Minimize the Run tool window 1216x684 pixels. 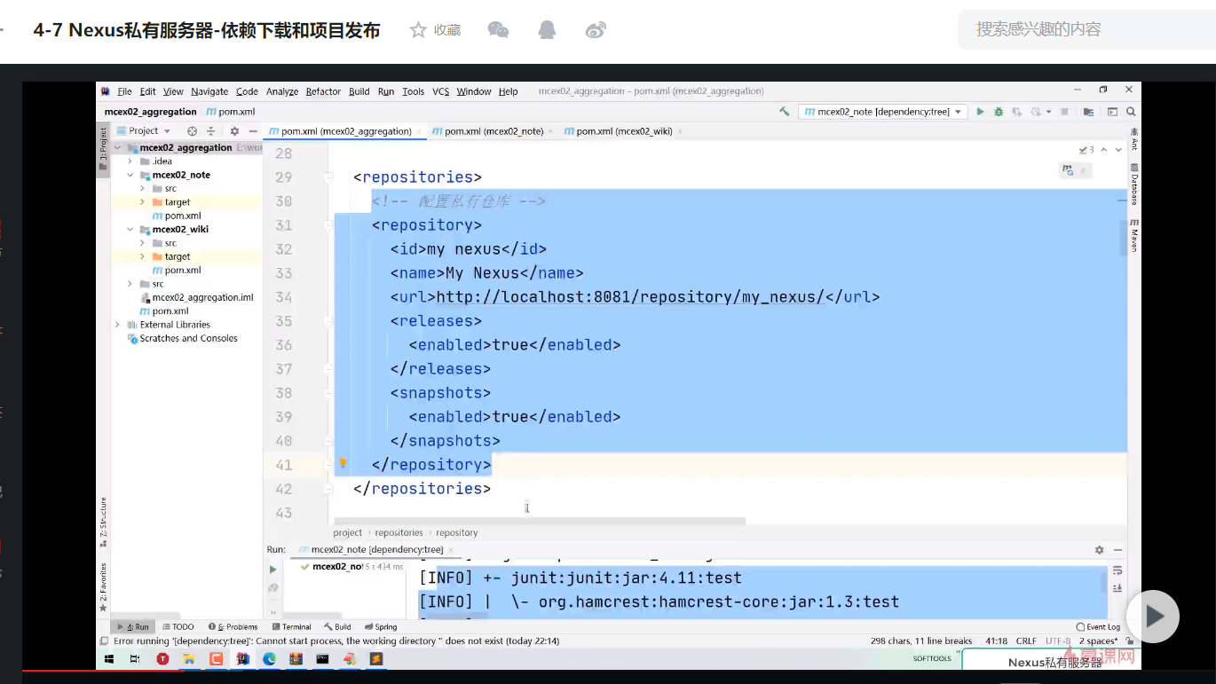pyautogui.click(x=1117, y=550)
